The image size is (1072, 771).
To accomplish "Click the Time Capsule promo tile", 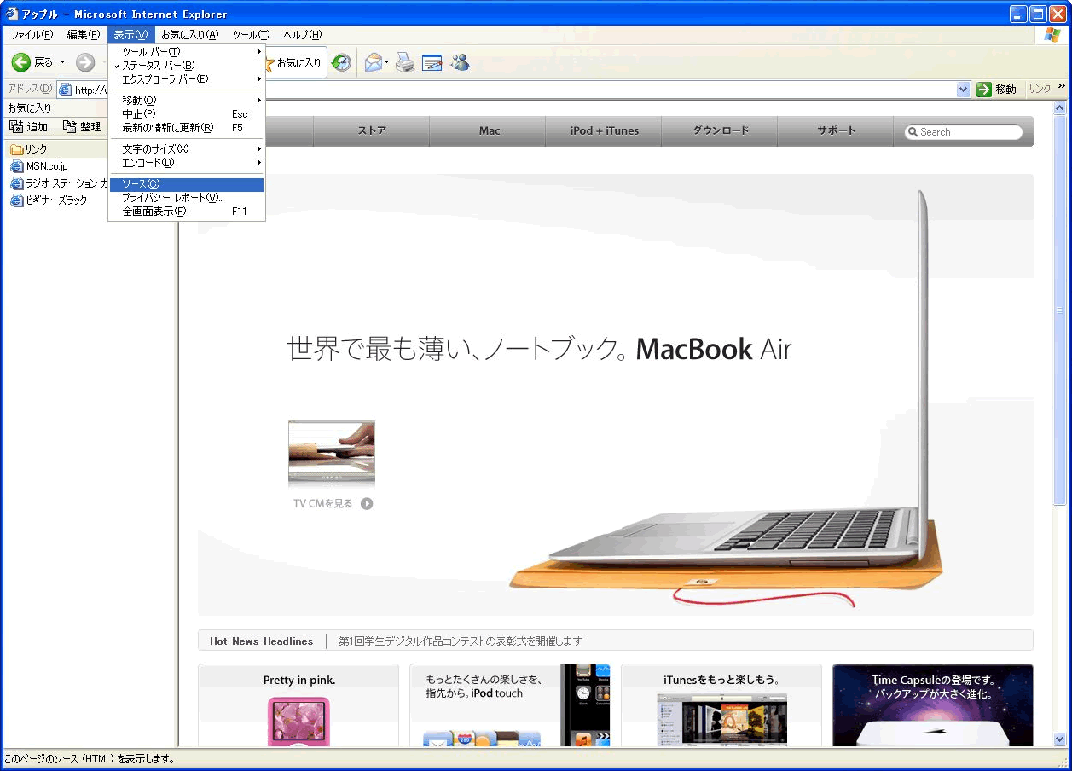I will point(933,706).
